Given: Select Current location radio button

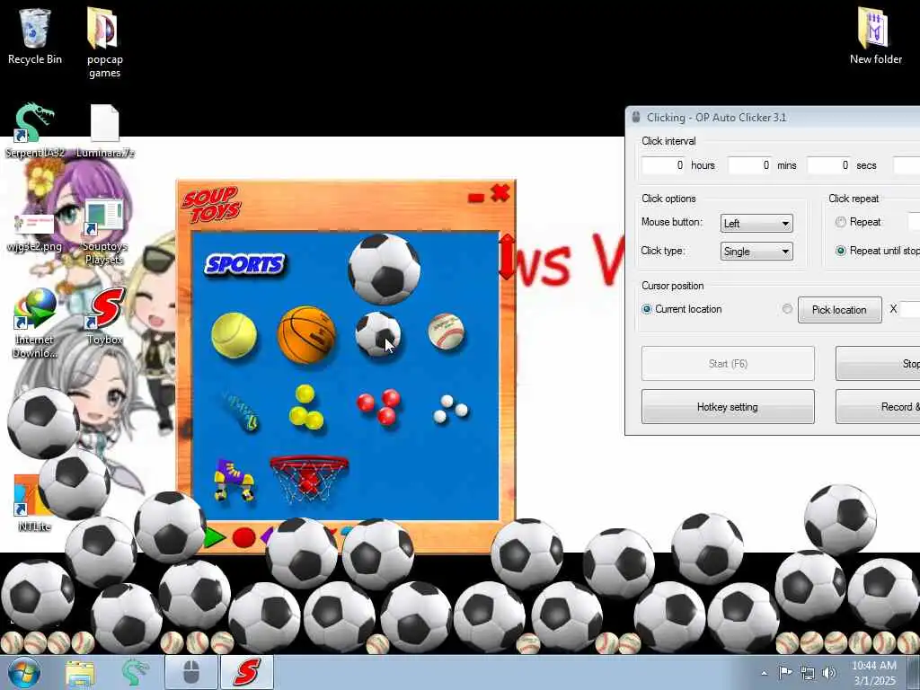Looking at the screenshot, I should 647,309.
